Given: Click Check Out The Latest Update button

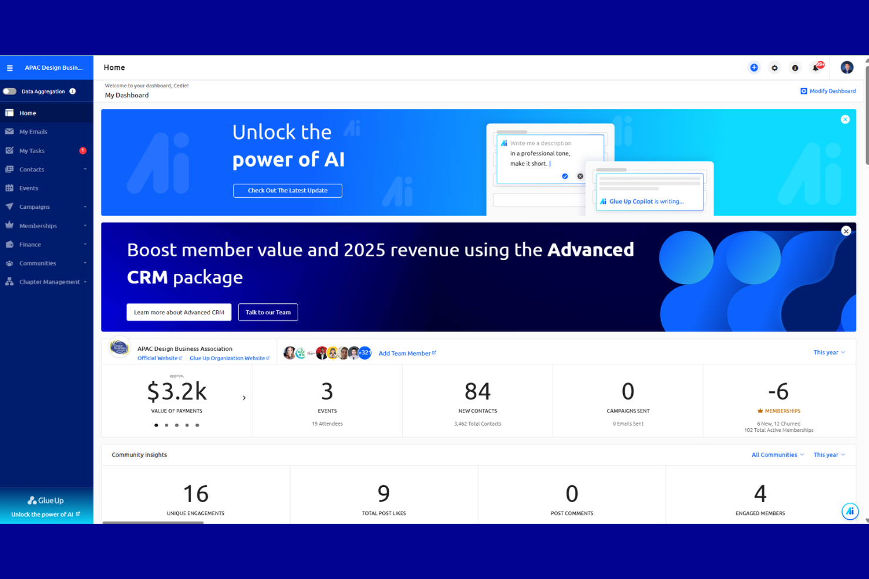Looking at the screenshot, I should tap(288, 191).
